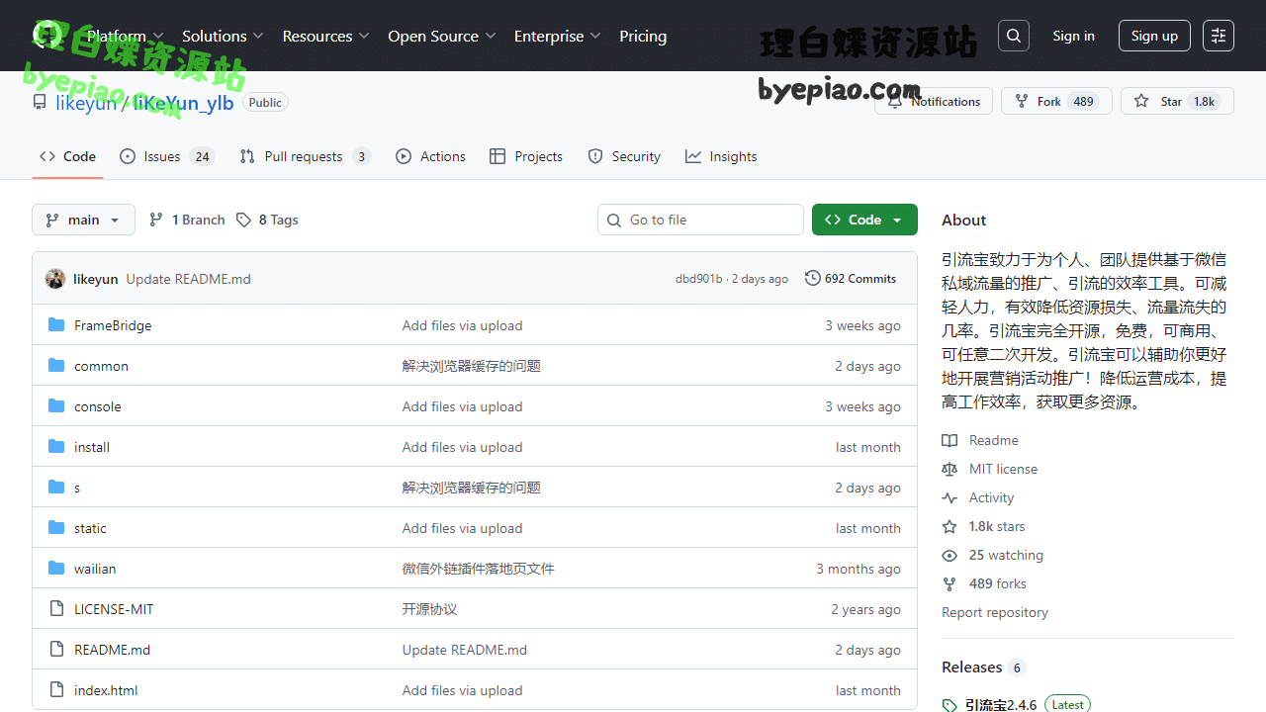Expand the Solutions menu

point(223,36)
